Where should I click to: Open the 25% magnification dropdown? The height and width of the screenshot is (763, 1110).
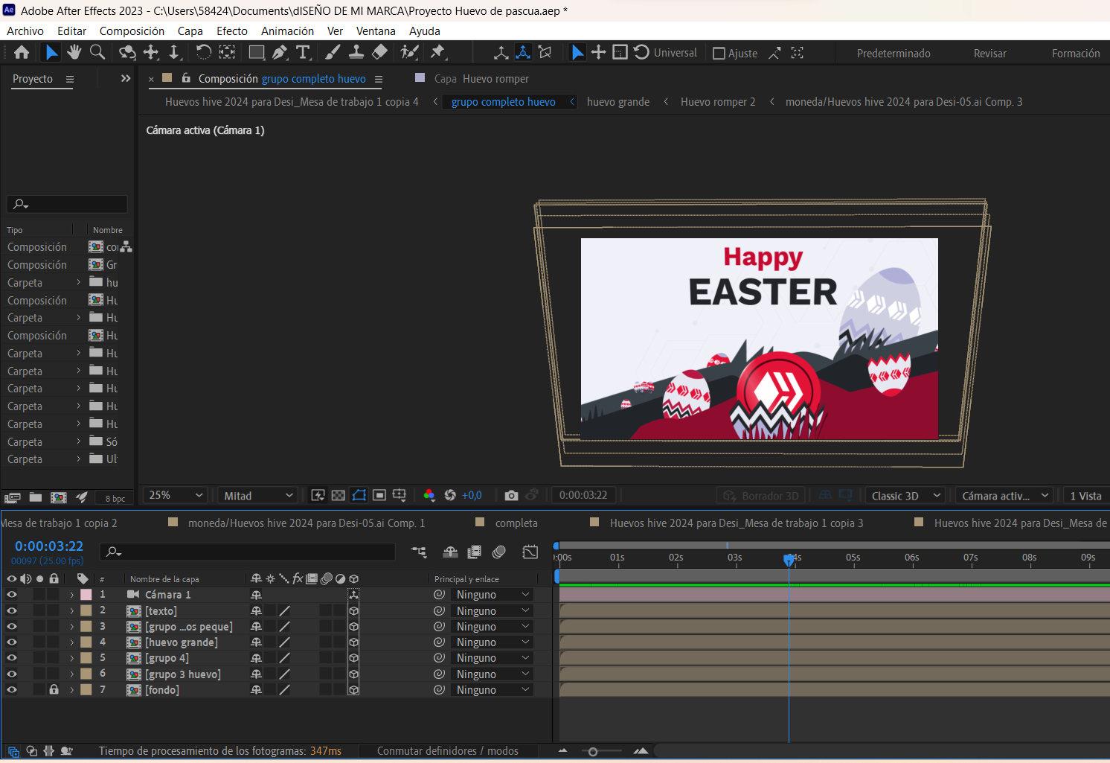[x=176, y=496]
